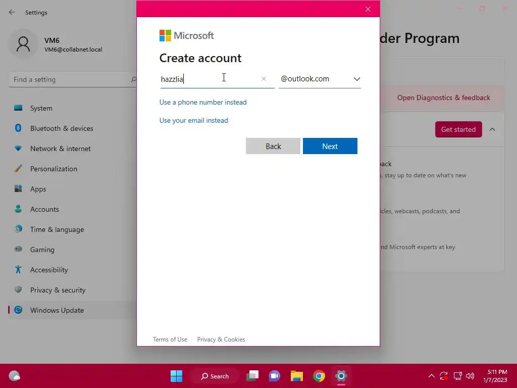
Task: Click the magnifier icon in Find a setting
Action: point(133,79)
